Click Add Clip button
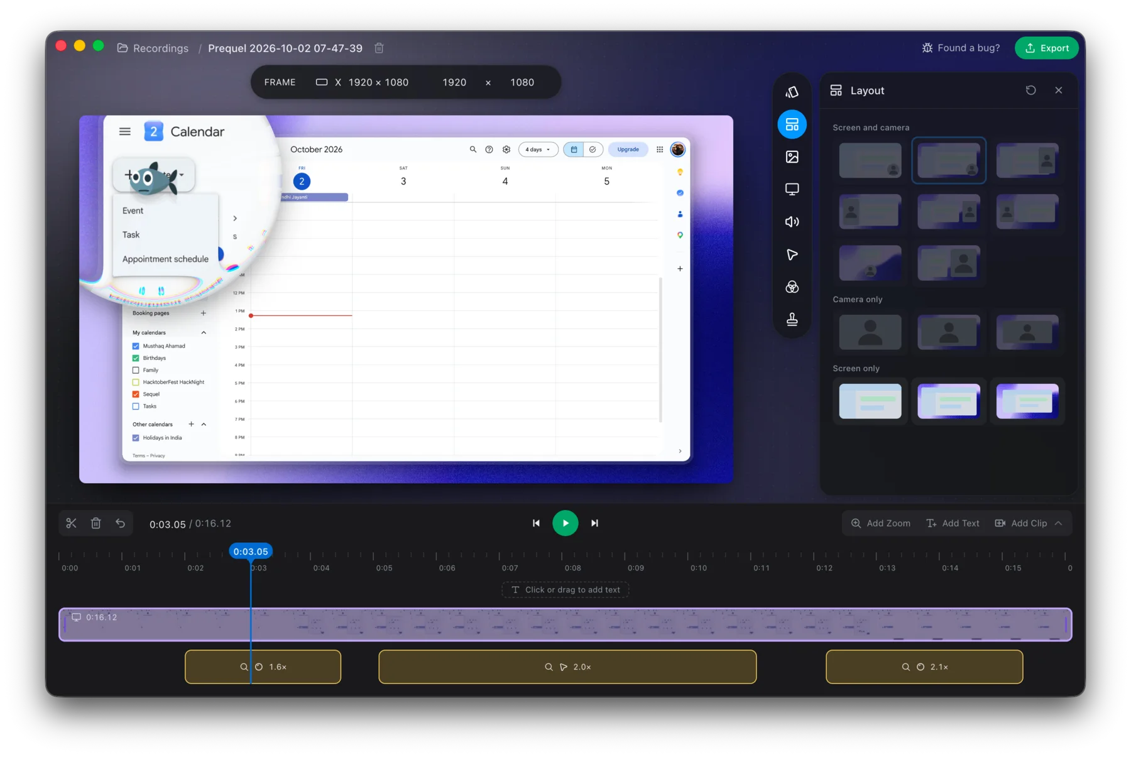Image resolution: width=1131 pixels, height=757 pixels. (x=1021, y=523)
